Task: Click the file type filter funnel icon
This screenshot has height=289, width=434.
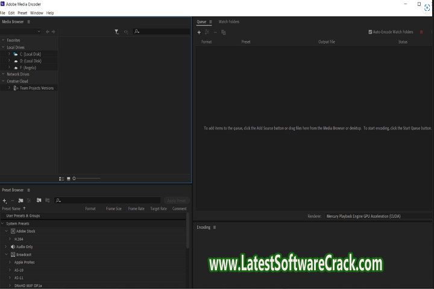Action: click(116, 31)
